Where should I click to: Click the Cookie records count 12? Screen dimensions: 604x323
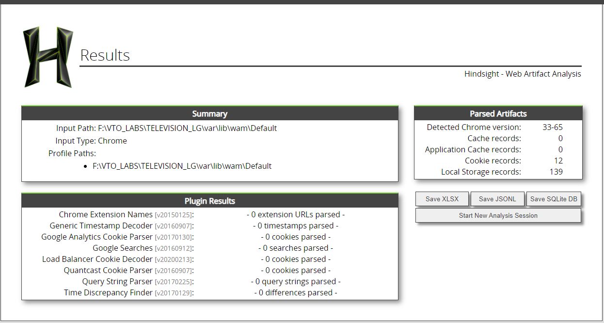pos(558,161)
